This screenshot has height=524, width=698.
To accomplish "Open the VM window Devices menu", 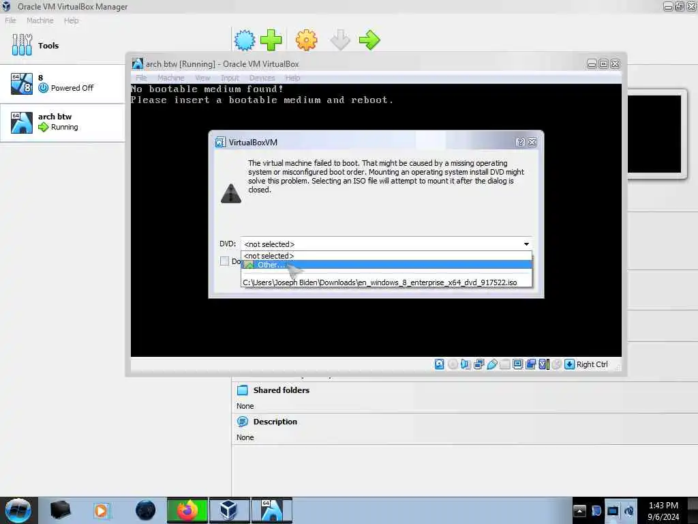I will 262,78.
